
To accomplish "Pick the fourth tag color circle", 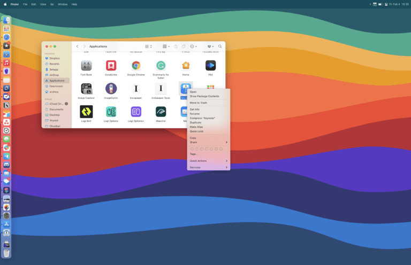I will coord(206,149).
